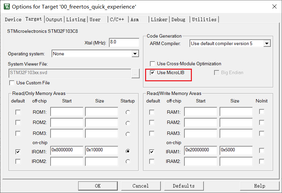Viewport: 282px width, 193px height.
Task: Check the IROM2 default checkbox
Action: point(18,161)
